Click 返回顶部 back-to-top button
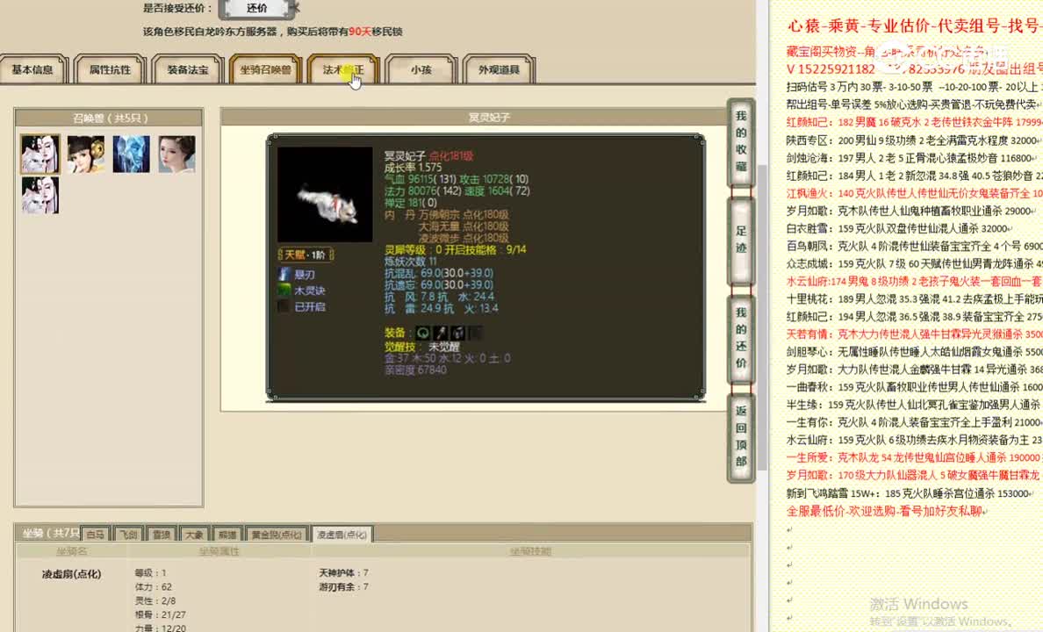This screenshot has height=632, width=1043. [x=741, y=436]
